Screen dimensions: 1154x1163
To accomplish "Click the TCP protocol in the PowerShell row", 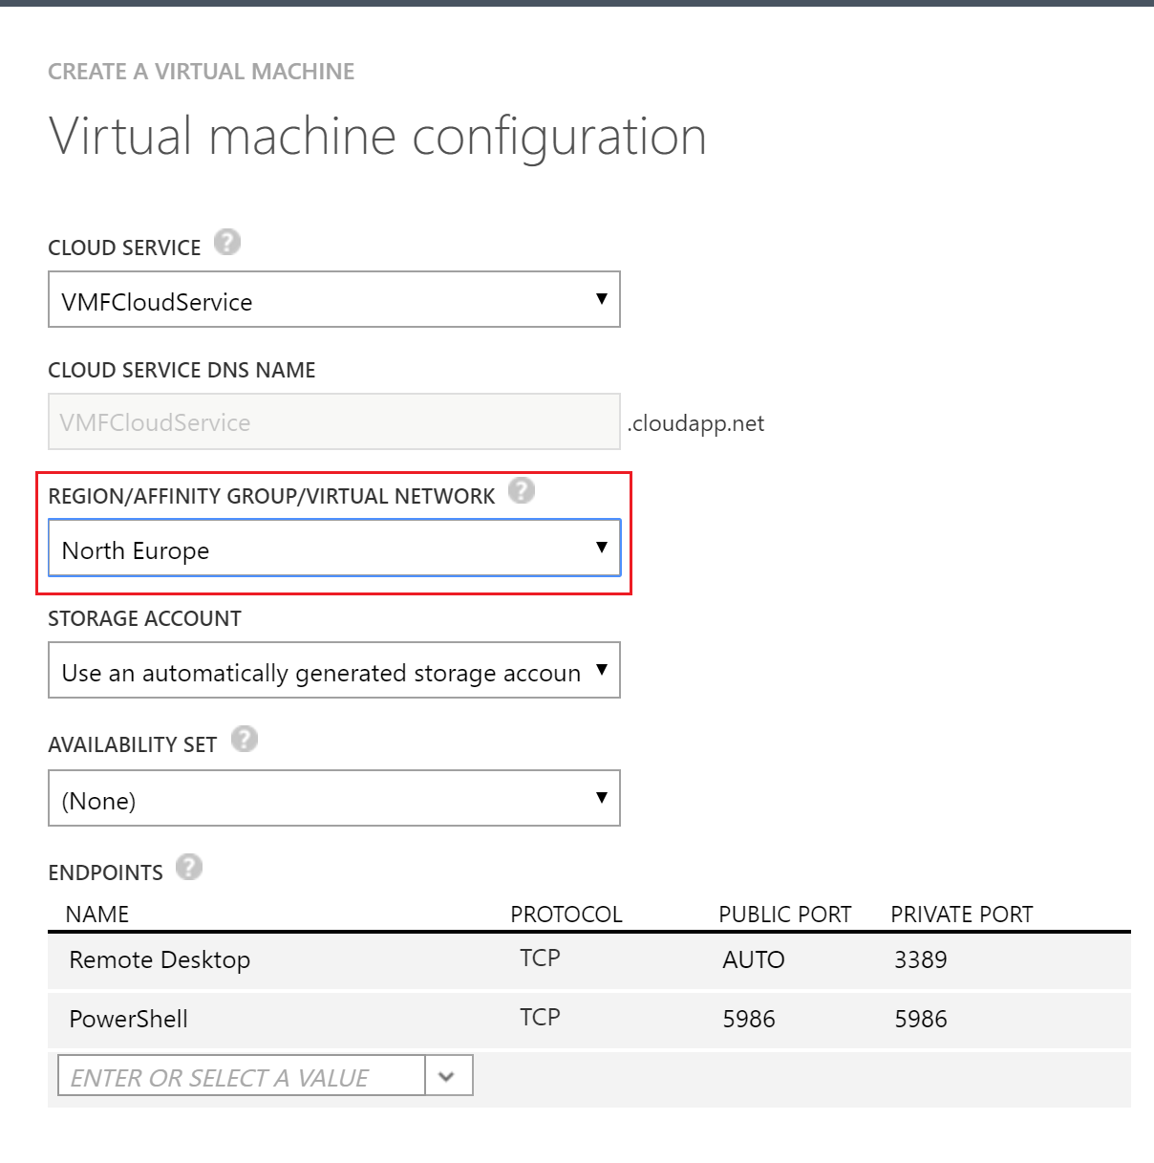I will [x=540, y=1018].
